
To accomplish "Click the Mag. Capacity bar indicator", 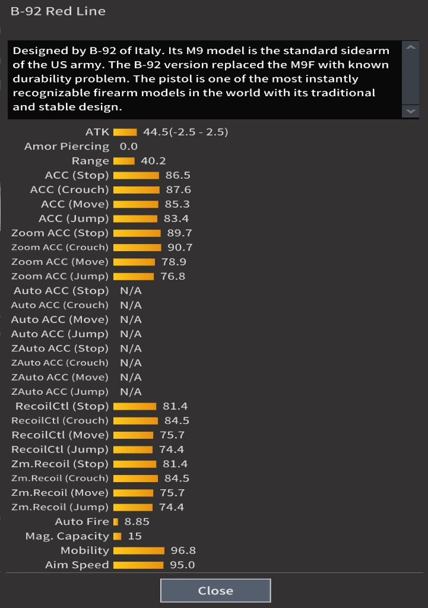I will tap(117, 536).
